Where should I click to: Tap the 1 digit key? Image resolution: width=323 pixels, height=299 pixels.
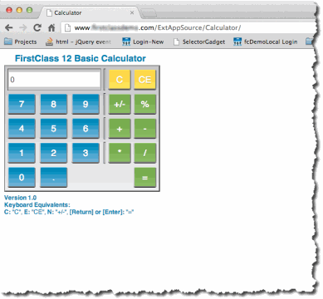(22, 153)
